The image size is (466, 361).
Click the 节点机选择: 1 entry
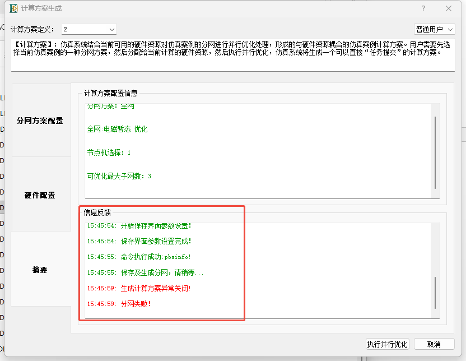[x=109, y=152]
